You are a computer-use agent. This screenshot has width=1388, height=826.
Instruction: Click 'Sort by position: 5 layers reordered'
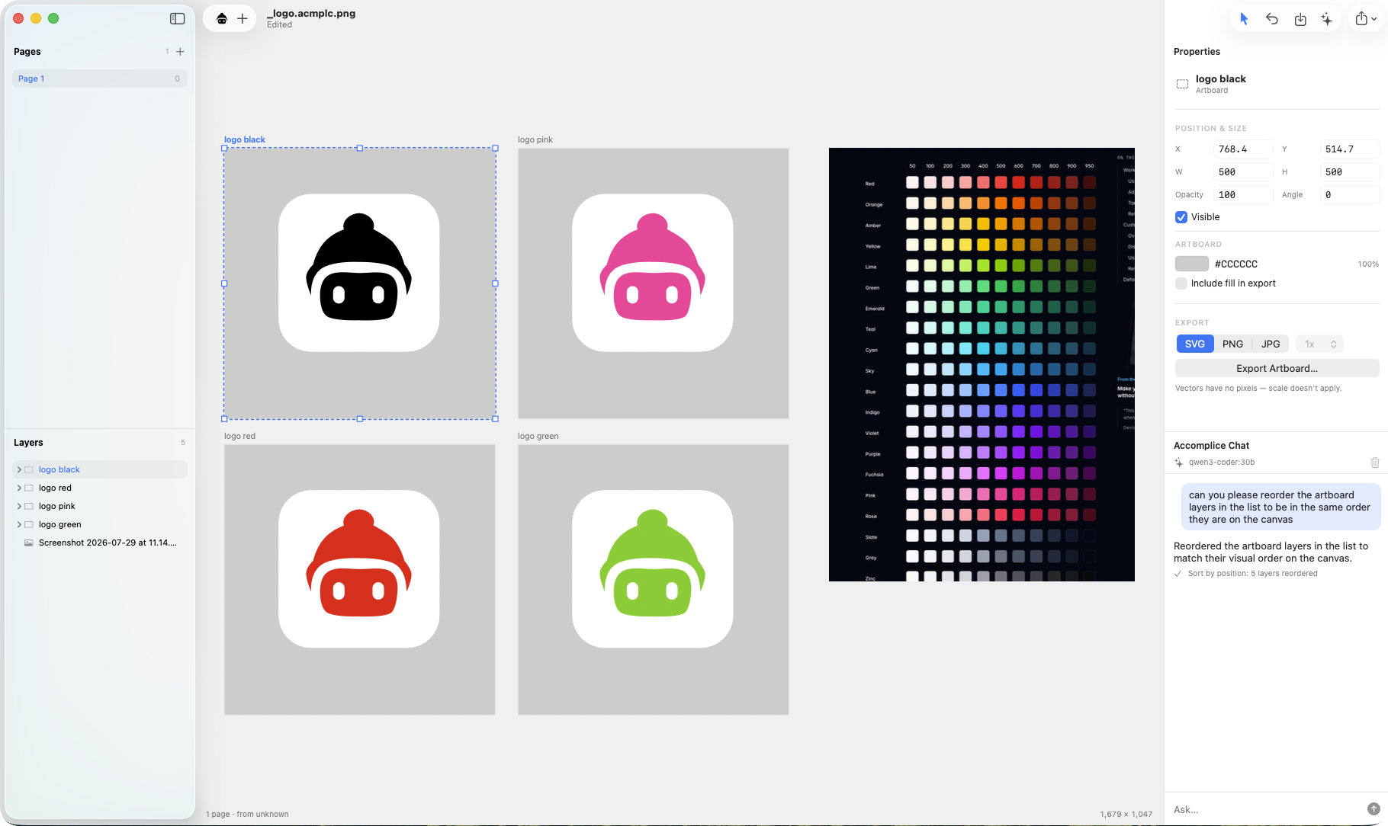1252,574
